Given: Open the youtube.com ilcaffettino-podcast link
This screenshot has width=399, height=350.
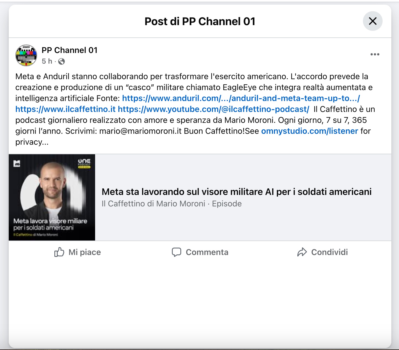Looking at the screenshot, I should (x=213, y=109).
